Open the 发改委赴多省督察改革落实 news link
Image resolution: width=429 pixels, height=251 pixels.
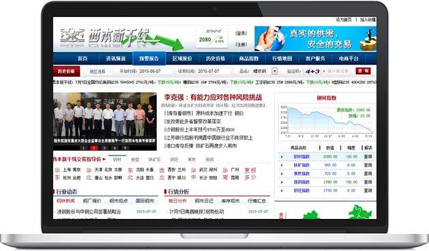(193, 121)
